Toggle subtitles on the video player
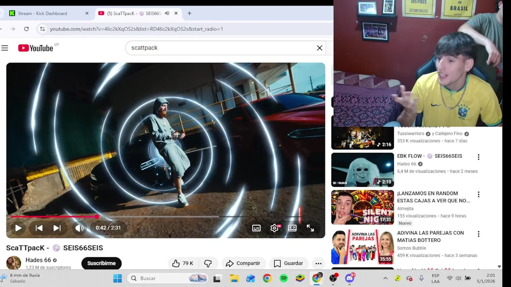The image size is (511, 287). 256,228
